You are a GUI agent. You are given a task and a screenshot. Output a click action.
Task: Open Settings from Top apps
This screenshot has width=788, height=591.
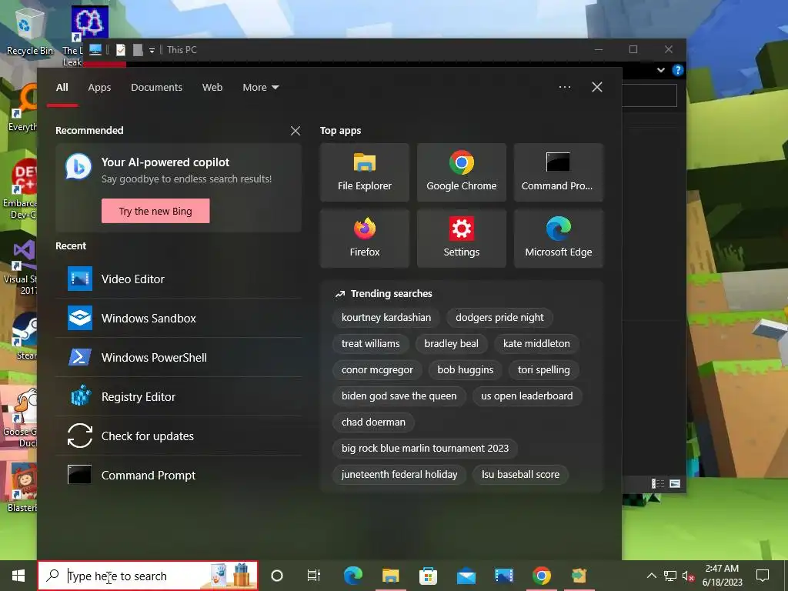(x=462, y=239)
